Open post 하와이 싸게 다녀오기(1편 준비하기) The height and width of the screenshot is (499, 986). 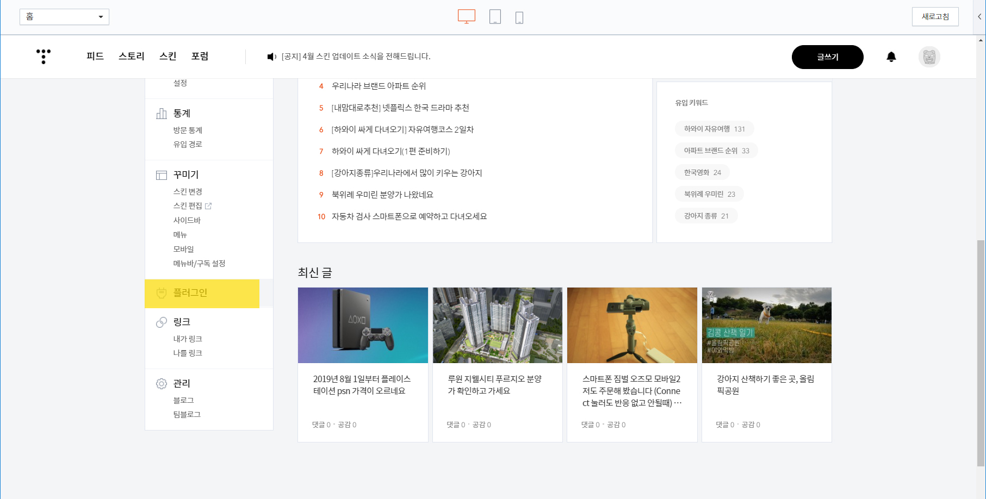391,151
